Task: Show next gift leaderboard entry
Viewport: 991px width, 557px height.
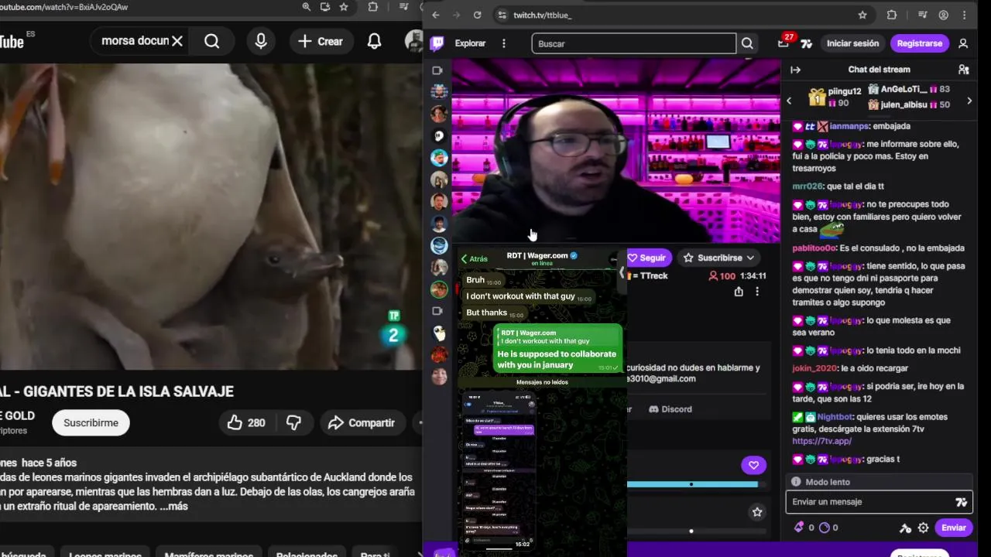Action: [969, 101]
